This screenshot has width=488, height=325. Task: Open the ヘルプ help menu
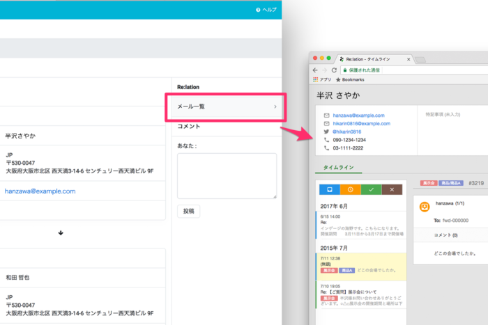266,10
